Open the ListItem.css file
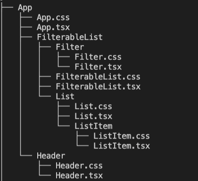The width and height of the screenshot is (198, 181). point(122,136)
